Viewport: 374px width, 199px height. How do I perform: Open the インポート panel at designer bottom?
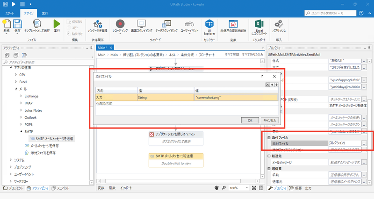tap(126, 188)
